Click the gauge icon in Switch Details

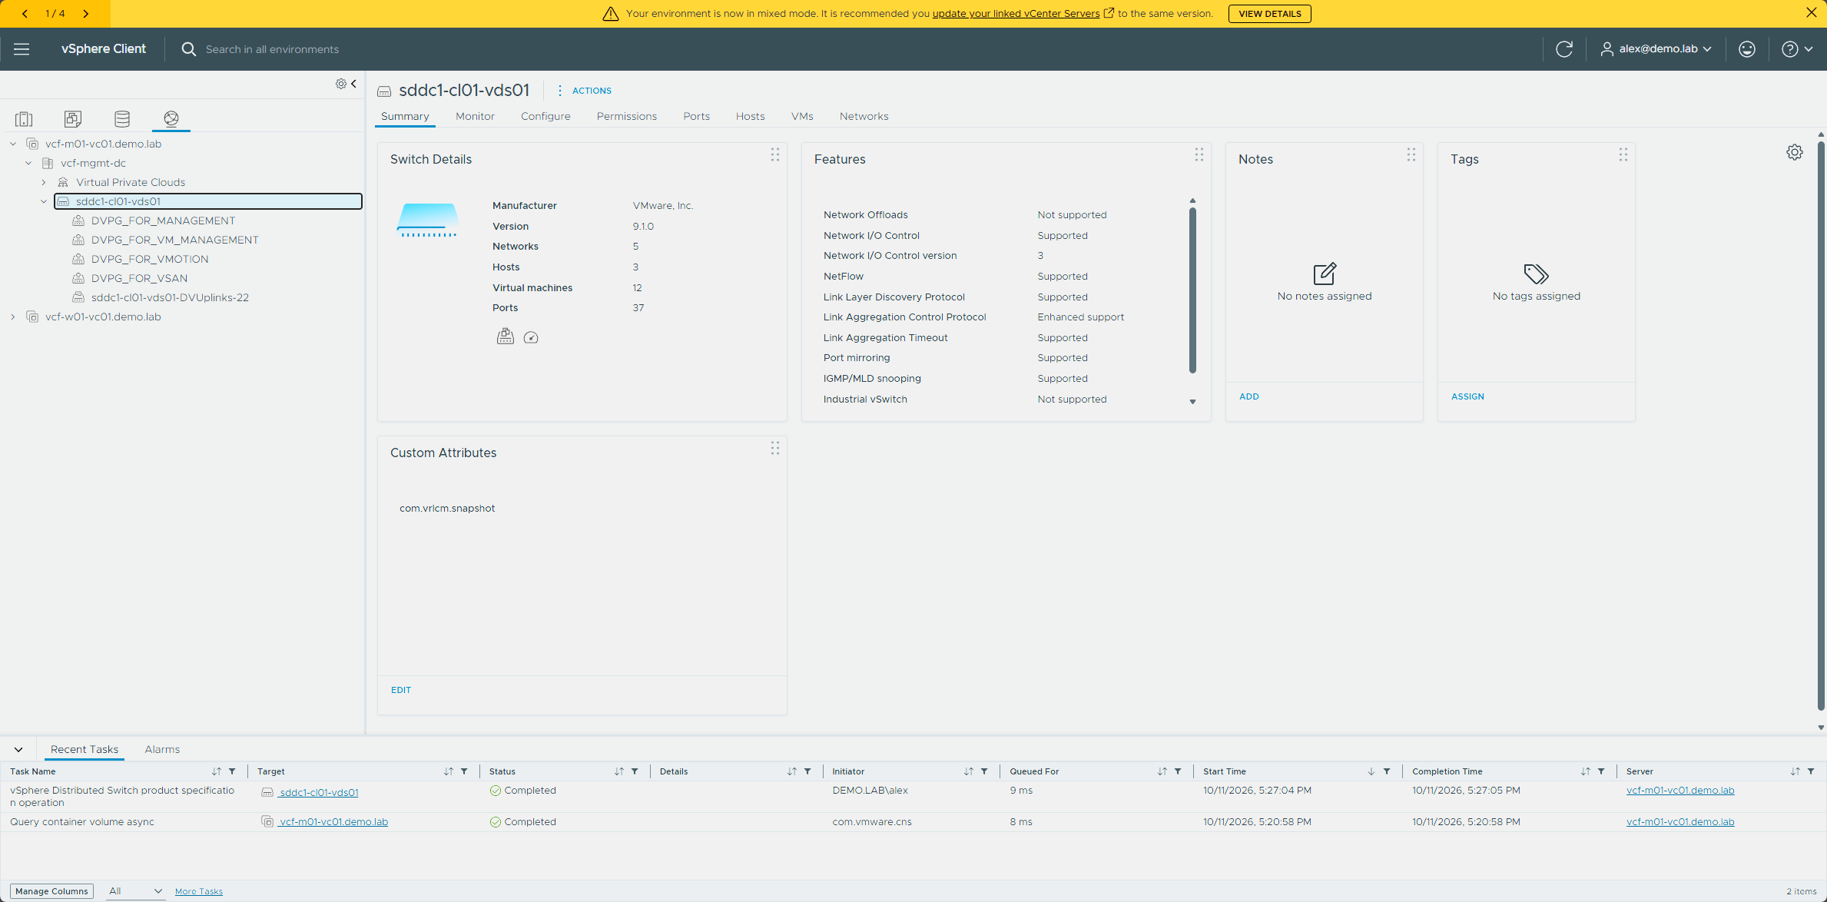point(531,337)
